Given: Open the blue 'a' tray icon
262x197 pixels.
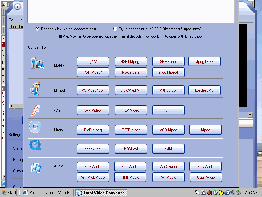Looking at the screenshot, I should (227, 193).
